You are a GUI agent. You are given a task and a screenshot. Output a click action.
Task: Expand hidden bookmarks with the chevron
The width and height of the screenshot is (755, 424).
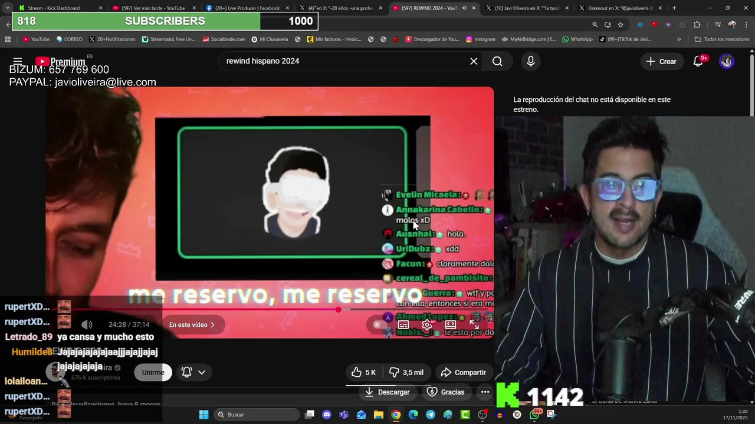679,39
